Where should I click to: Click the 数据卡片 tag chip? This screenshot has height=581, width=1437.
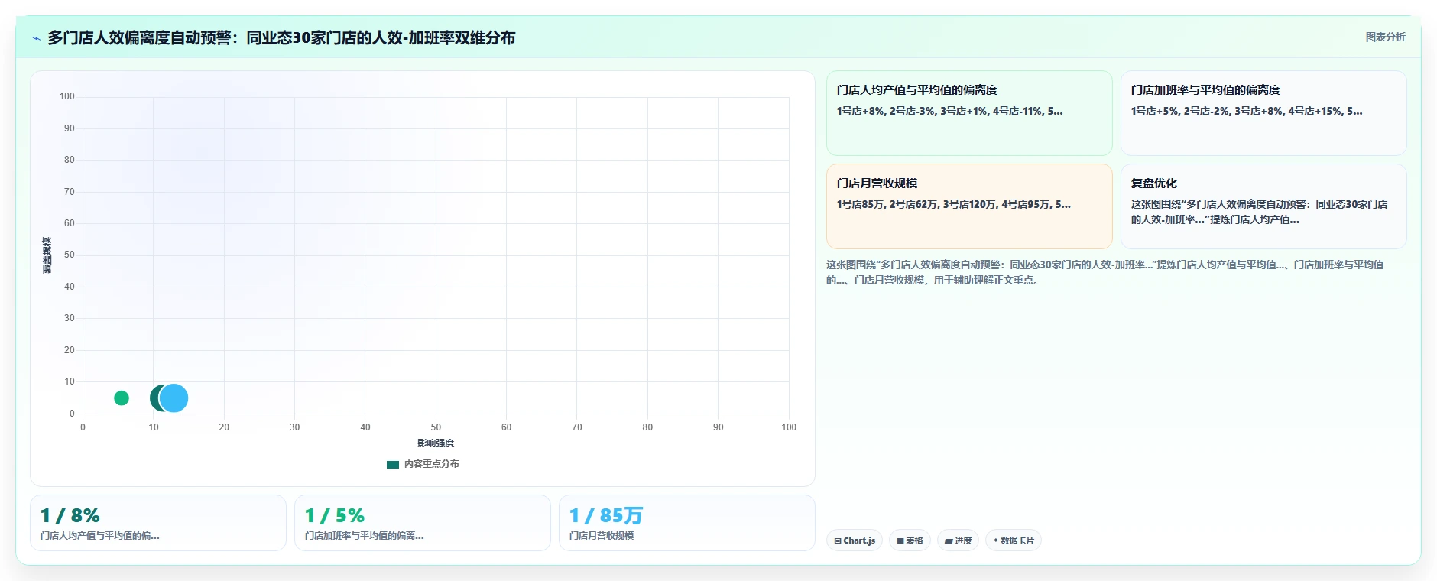point(1014,540)
